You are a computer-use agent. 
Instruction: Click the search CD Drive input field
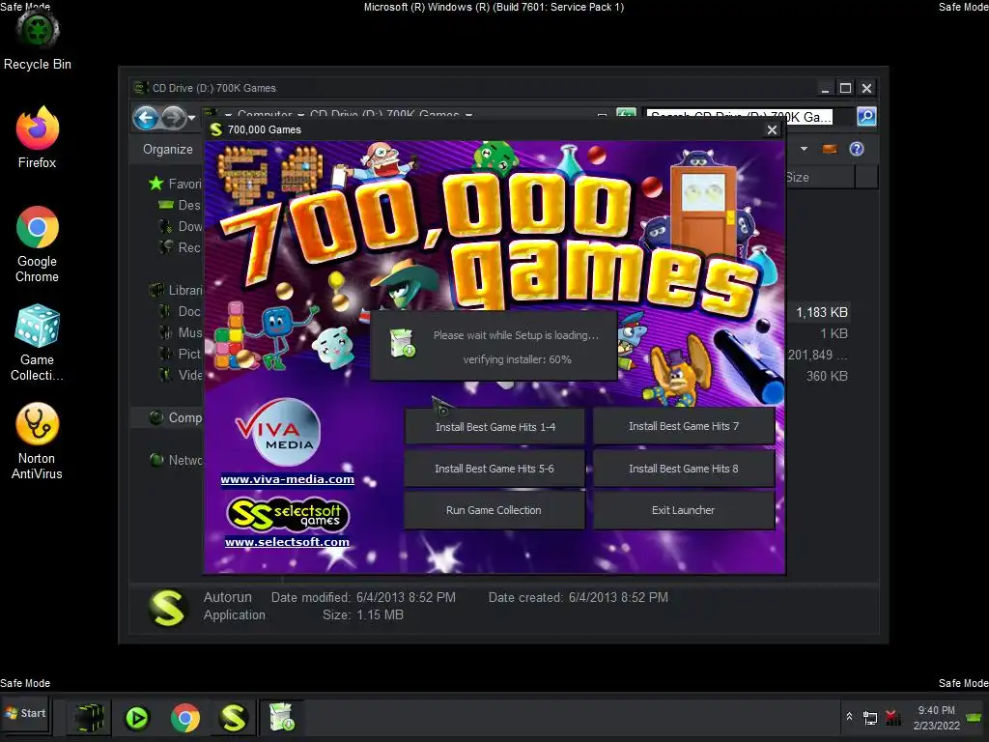[739, 117]
